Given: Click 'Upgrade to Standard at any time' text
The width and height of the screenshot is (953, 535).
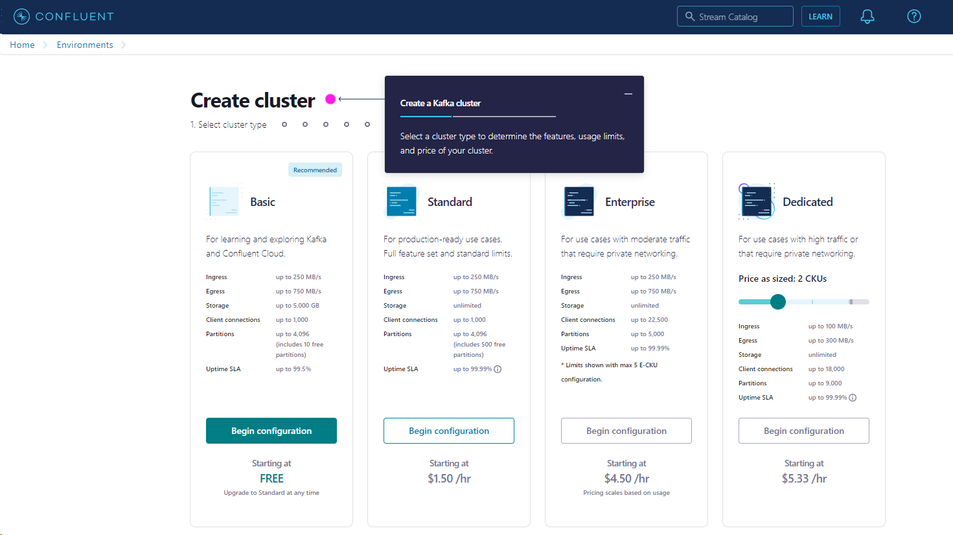Looking at the screenshot, I should [x=271, y=493].
